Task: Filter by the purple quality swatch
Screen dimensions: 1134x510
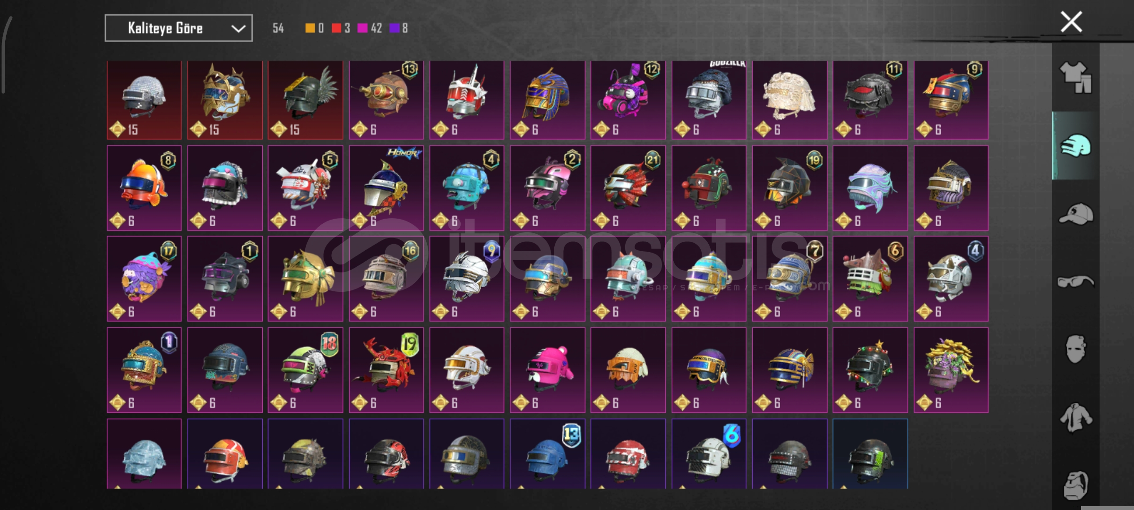Action: [x=394, y=28]
